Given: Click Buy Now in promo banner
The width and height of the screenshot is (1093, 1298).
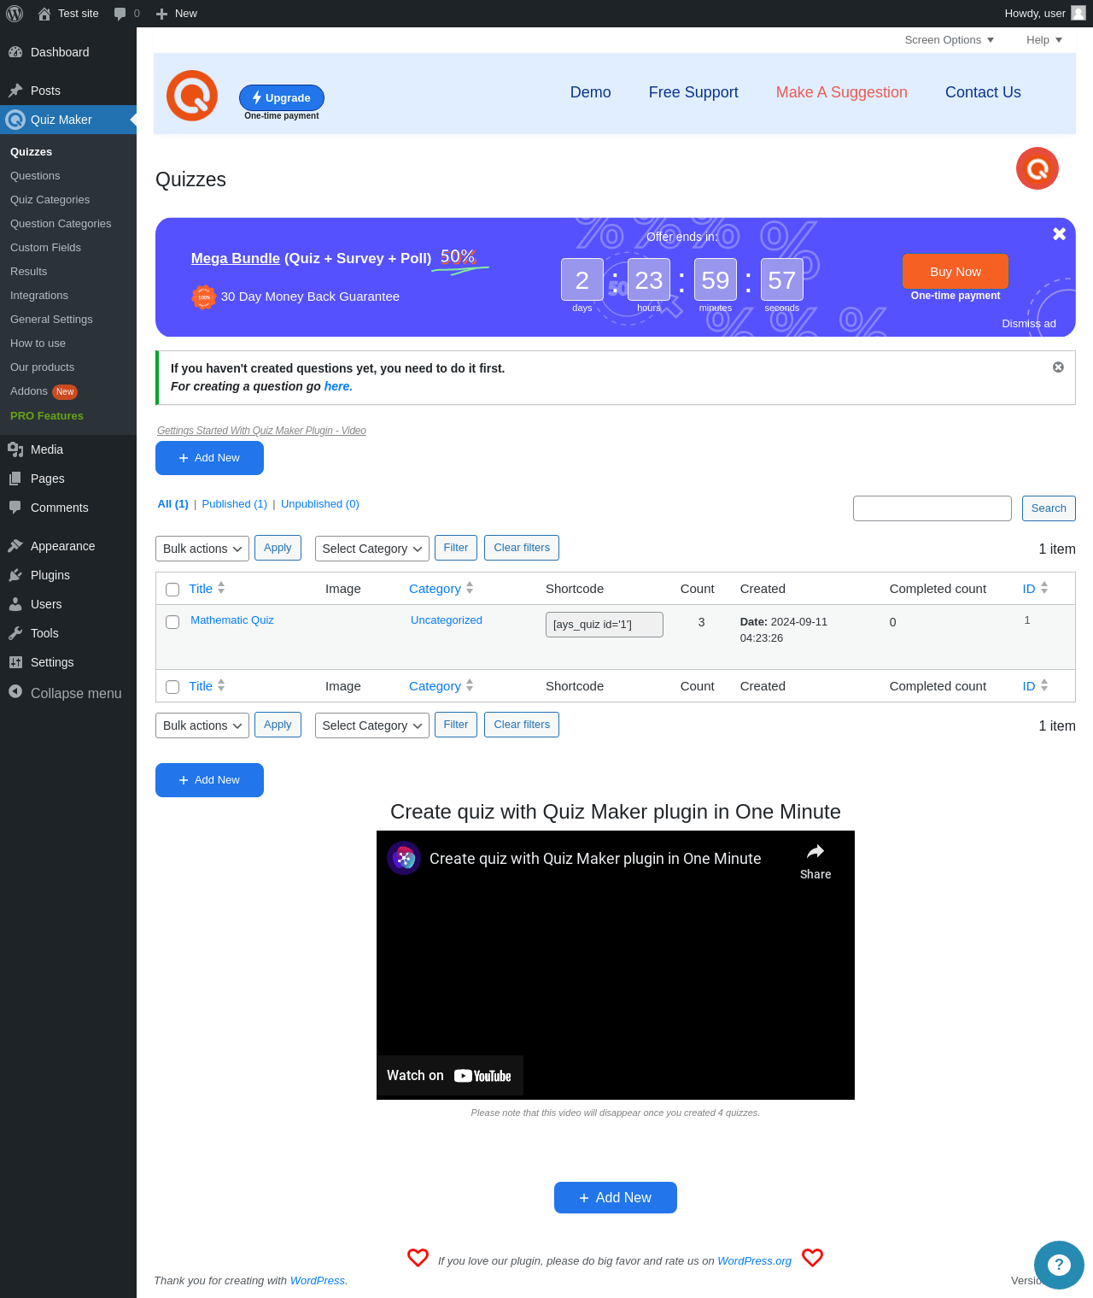Looking at the screenshot, I should tap(956, 272).
